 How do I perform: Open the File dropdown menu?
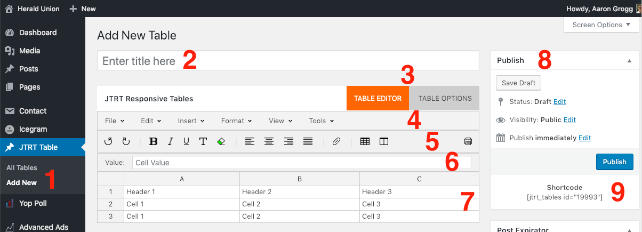[115, 121]
